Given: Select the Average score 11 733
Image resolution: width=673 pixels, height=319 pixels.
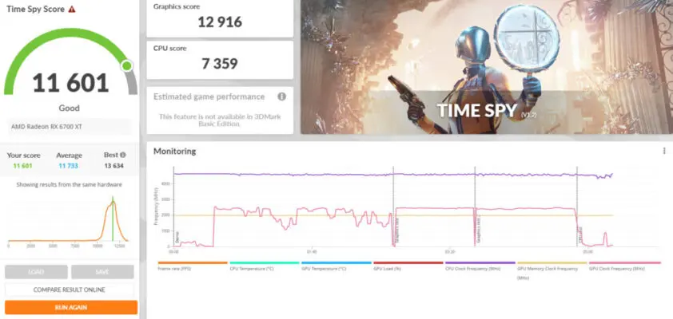Looking at the screenshot, I should 69,166.
